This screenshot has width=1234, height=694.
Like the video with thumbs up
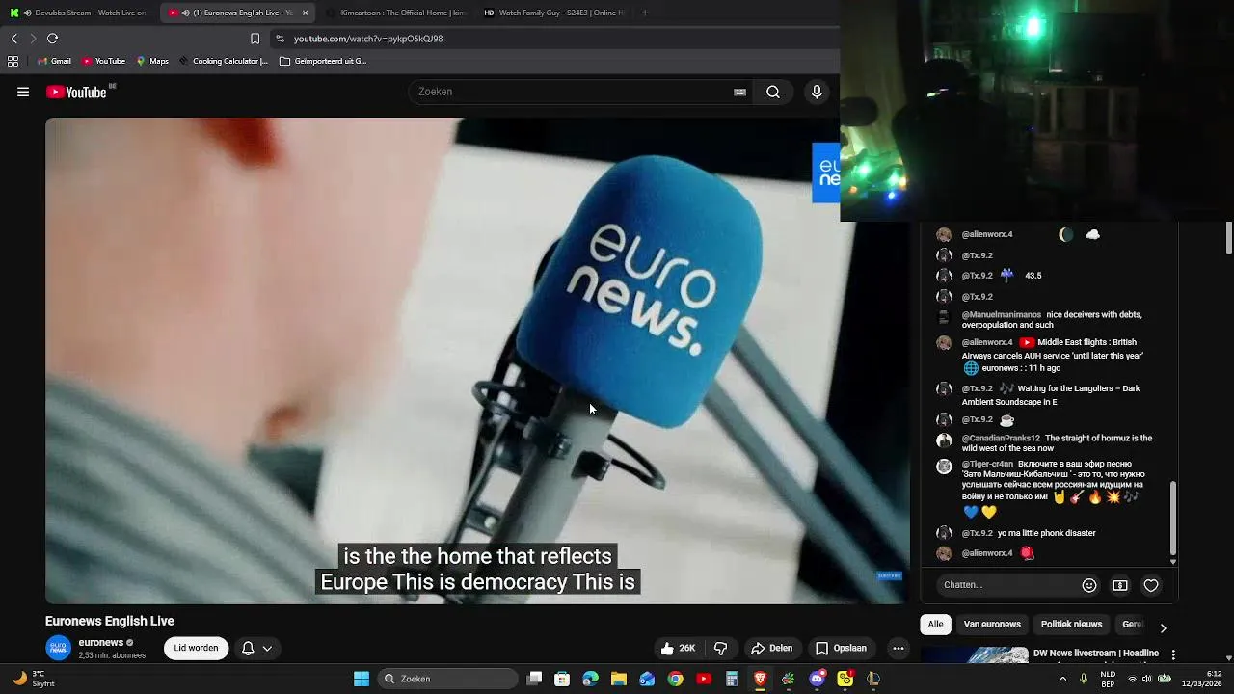tap(679, 648)
